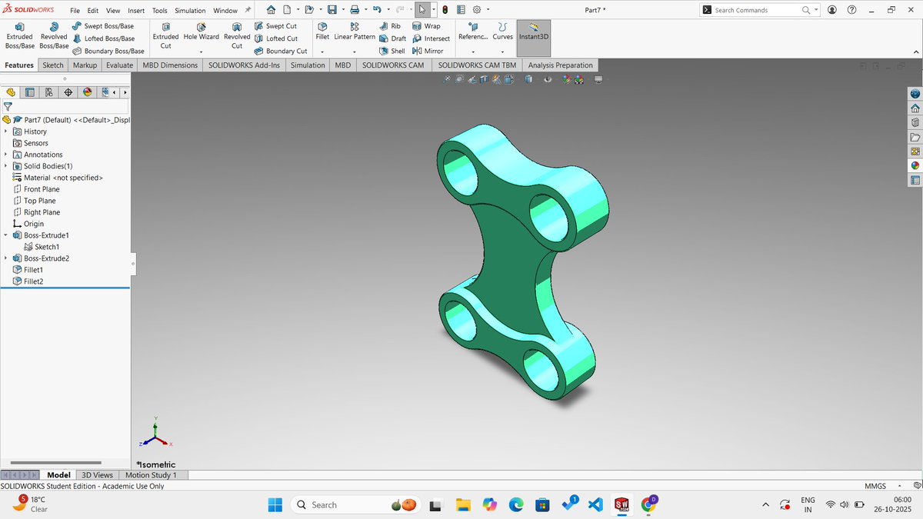Click the MMGS unit system button
923x519 pixels.
(875, 486)
